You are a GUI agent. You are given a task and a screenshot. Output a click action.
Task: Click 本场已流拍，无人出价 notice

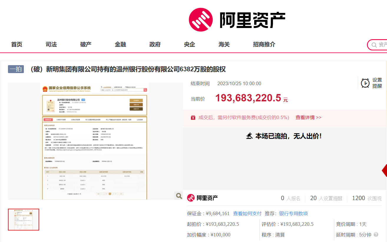[x=288, y=136]
